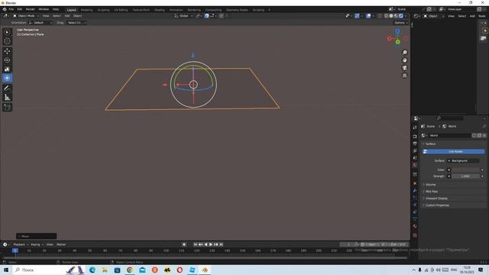The width and height of the screenshot is (489, 275).
Task: Toggle show overlays button
Action: point(368,16)
